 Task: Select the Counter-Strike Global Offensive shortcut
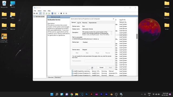(4, 38)
